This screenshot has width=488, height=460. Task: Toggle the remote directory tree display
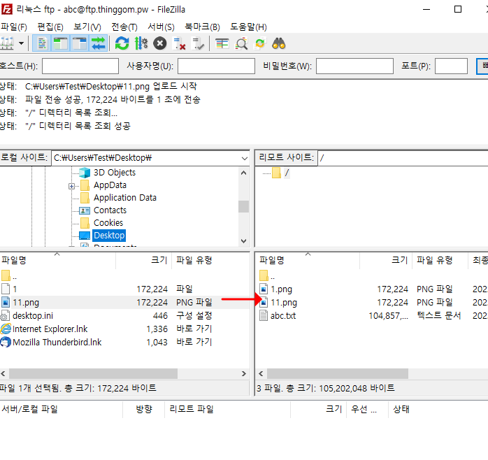pyautogui.click(x=80, y=43)
